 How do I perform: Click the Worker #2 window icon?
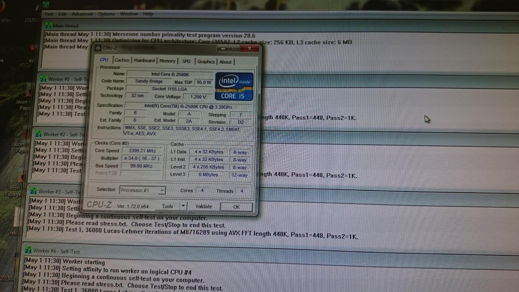click(x=39, y=134)
